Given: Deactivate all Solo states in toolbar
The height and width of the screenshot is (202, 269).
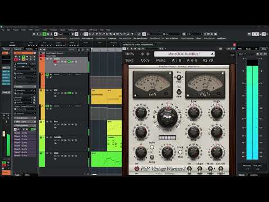Looking at the screenshot, I should point(38,34).
